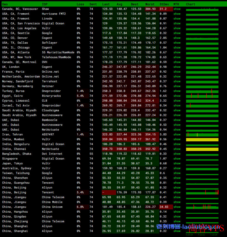This screenshot has width=227, height=237.
Task: Show MTR for Egypt, Cairo row
Action: click(177, 96)
